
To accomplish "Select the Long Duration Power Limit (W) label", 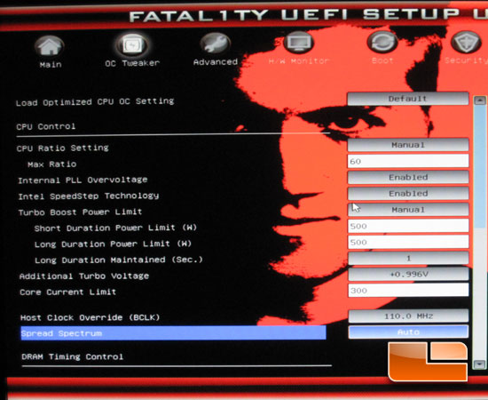I will pyautogui.click(x=113, y=244).
